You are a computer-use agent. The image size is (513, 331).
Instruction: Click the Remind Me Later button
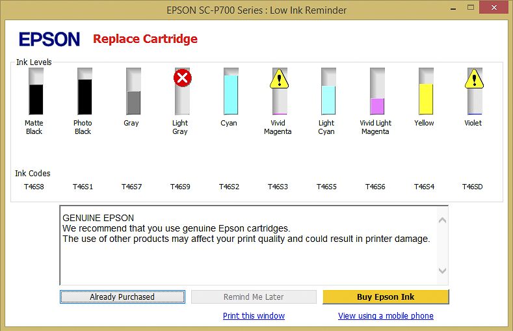point(254,297)
